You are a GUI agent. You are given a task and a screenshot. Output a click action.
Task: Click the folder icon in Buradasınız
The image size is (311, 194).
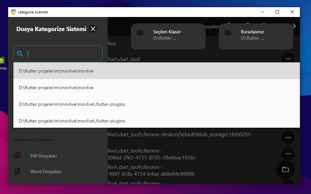coord(228,33)
